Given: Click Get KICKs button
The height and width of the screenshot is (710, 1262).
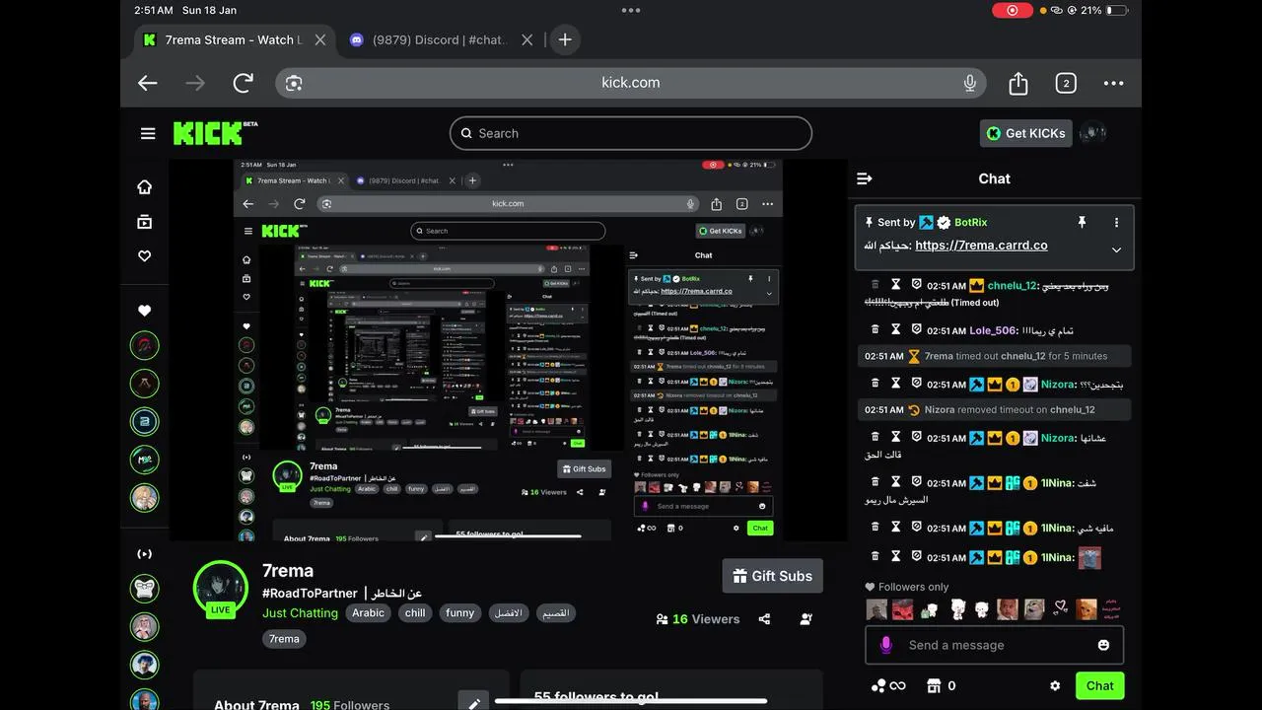Looking at the screenshot, I should point(1025,133).
